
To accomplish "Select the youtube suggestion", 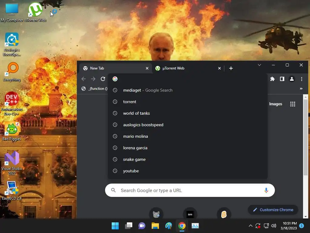I will pyautogui.click(x=188, y=171).
